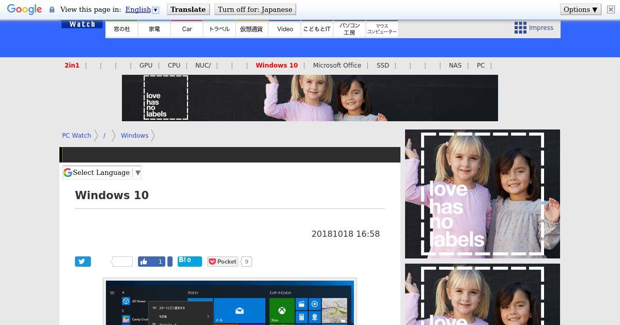Viewport: 620px width, 325px height.
Task: Share article with Twitter icon
Action: click(83, 262)
